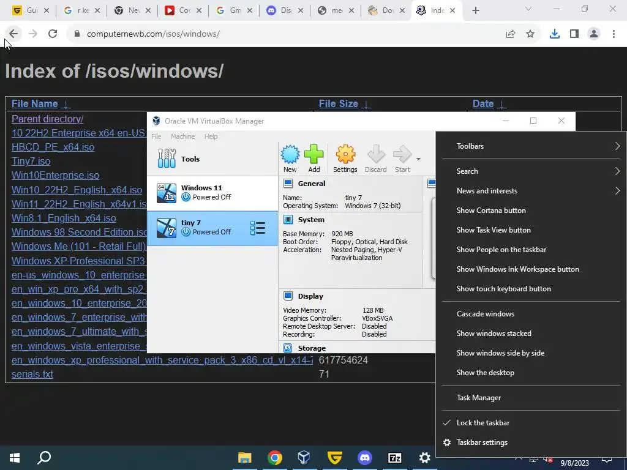Click the System section chip icon

(x=288, y=220)
